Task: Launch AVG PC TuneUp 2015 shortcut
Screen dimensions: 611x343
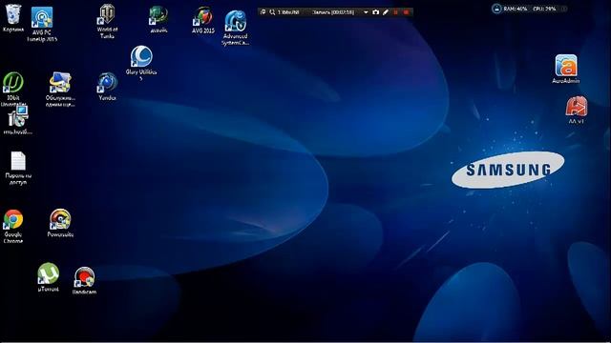Action: 42,24
